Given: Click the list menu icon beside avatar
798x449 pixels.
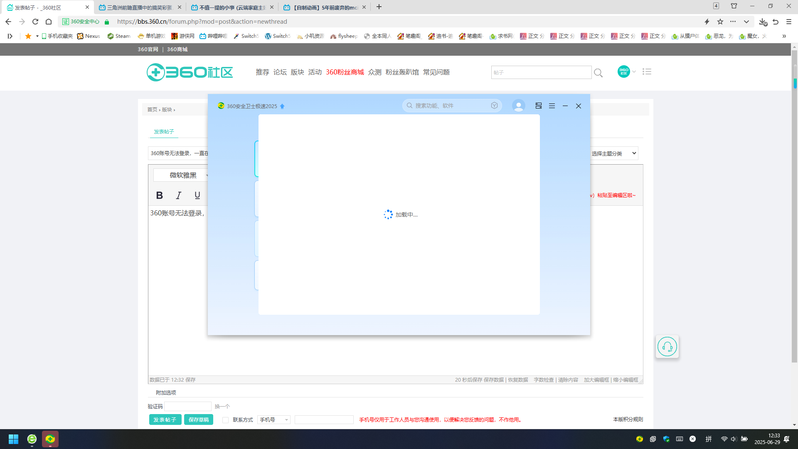Looking at the screenshot, I should pyautogui.click(x=647, y=72).
